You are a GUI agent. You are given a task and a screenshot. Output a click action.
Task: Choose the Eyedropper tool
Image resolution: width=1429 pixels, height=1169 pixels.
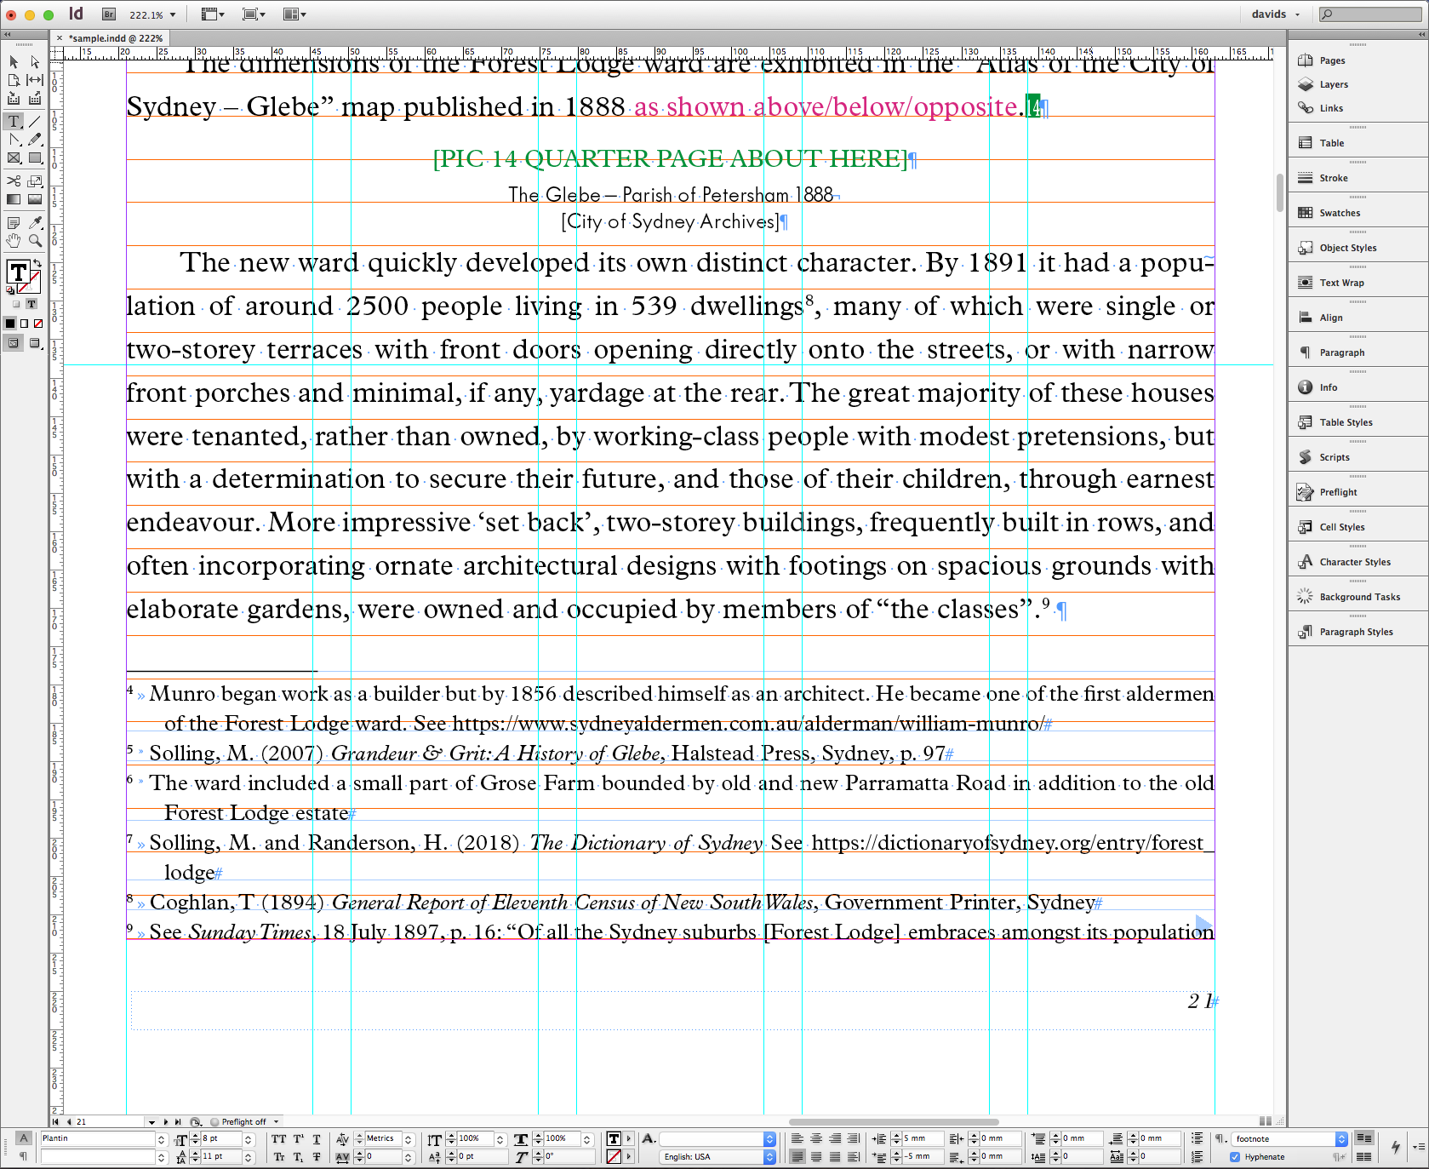(35, 223)
